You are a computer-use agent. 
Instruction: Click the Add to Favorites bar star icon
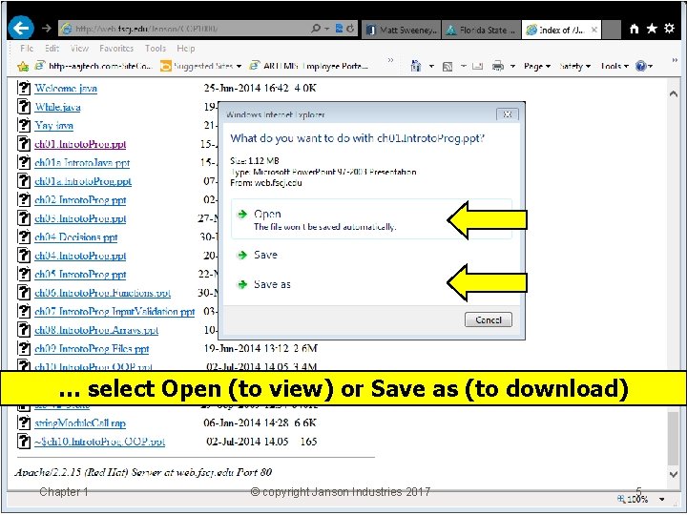click(x=23, y=66)
